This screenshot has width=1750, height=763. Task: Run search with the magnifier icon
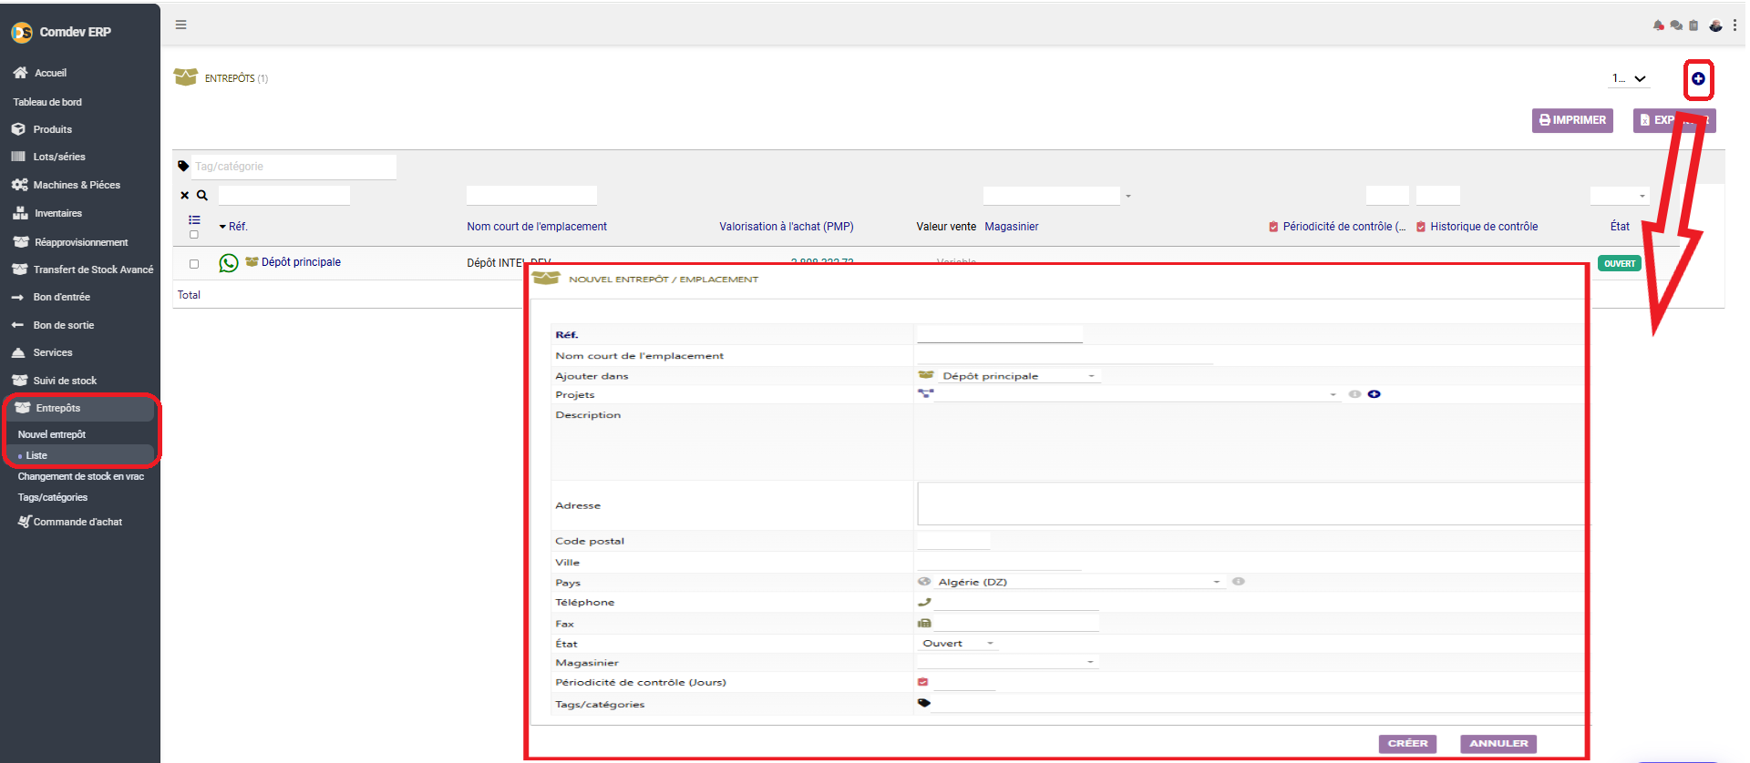click(x=202, y=195)
